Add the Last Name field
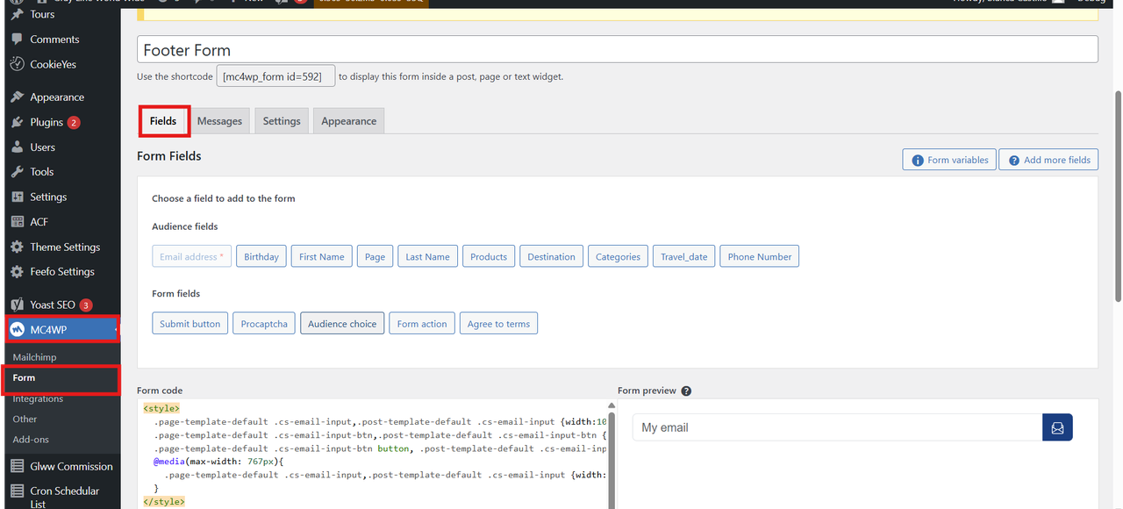The width and height of the screenshot is (1123, 509). (427, 257)
